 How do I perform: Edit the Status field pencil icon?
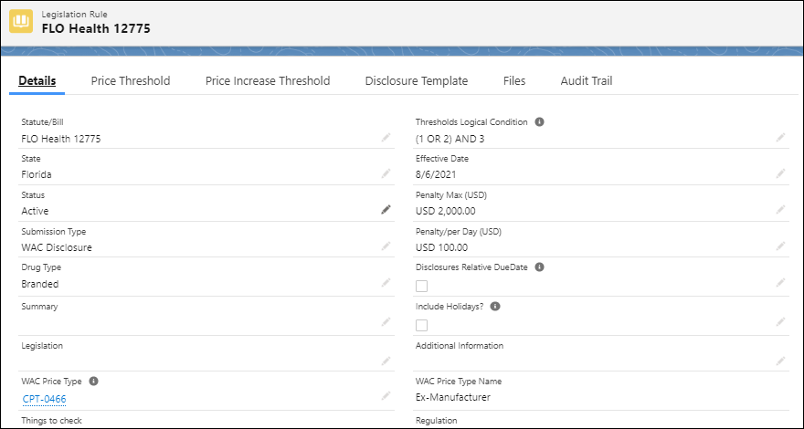click(386, 210)
